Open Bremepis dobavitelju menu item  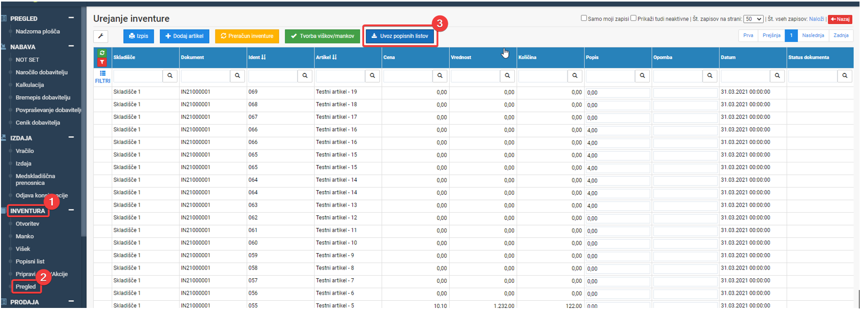tap(43, 97)
